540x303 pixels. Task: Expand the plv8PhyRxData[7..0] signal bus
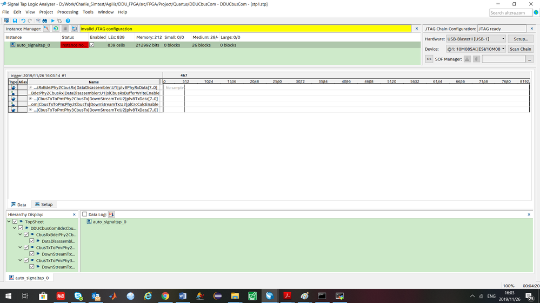coord(30,87)
